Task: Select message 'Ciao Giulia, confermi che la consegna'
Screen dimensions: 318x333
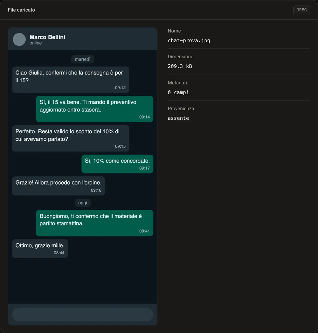Action: point(71,80)
